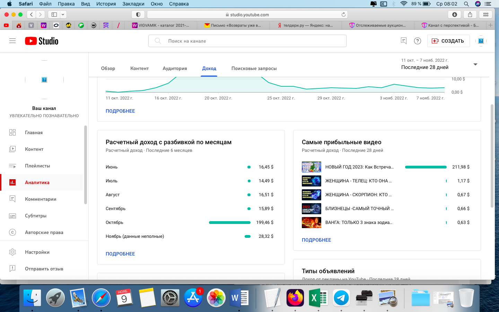Expand the date range dropdown Последние 28 дней
The height and width of the screenshot is (312, 499).
[x=475, y=64]
